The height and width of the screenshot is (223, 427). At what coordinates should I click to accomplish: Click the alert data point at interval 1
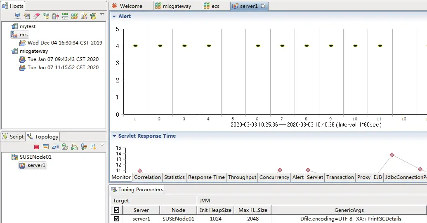pos(135,46)
